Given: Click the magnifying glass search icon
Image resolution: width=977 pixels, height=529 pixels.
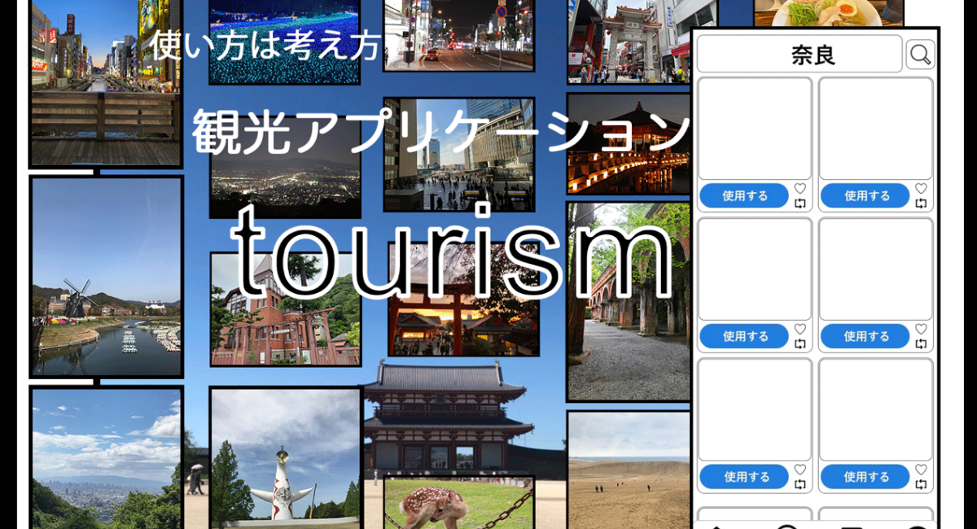Looking at the screenshot, I should click(920, 55).
